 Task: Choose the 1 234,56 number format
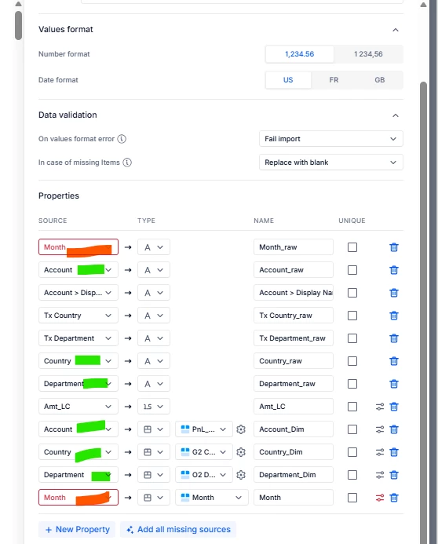pyautogui.click(x=368, y=54)
